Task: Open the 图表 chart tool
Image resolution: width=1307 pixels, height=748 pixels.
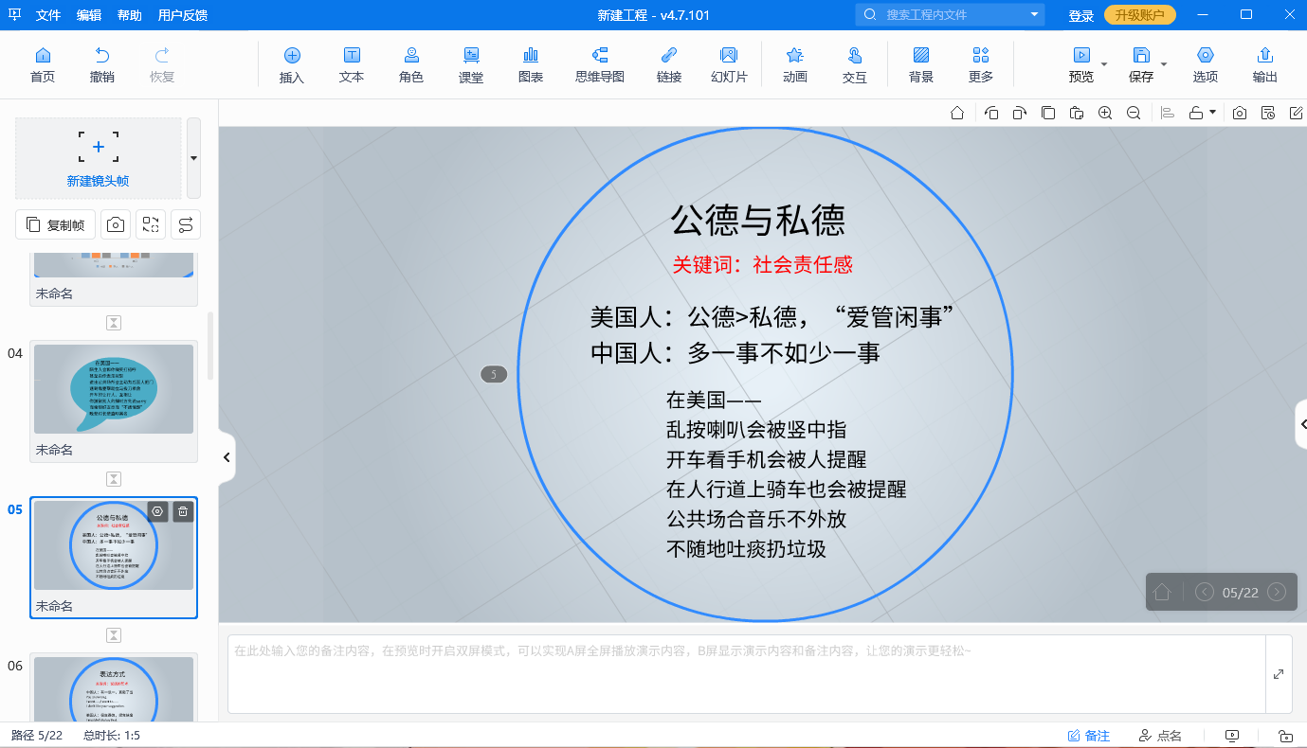Action: coord(531,64)
